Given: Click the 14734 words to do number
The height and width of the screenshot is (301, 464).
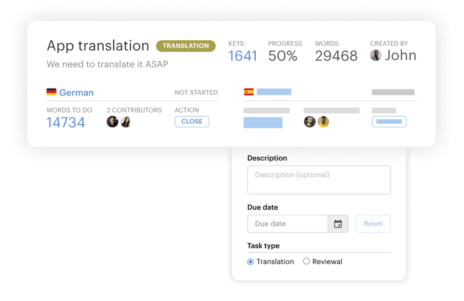Looking at the screenshot, I should coord(66,122).
